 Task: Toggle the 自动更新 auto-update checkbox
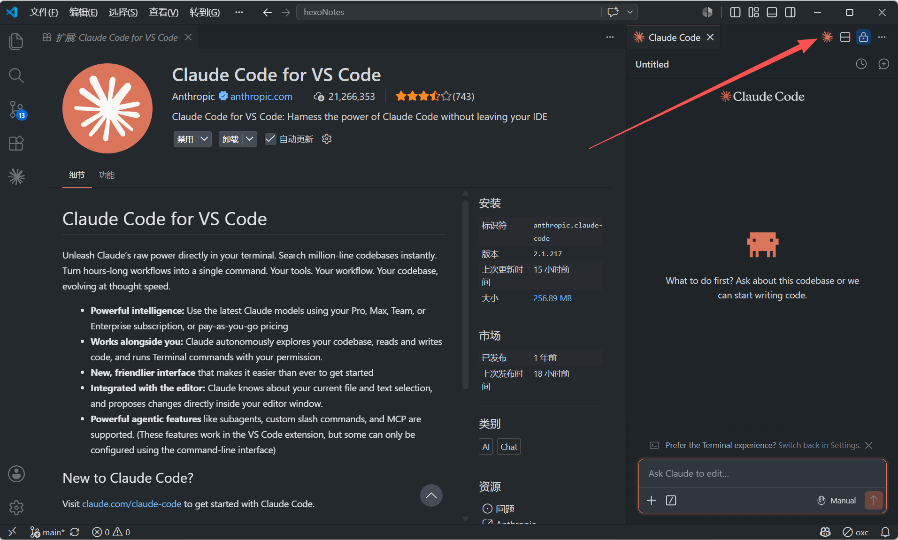coord(270,139)
